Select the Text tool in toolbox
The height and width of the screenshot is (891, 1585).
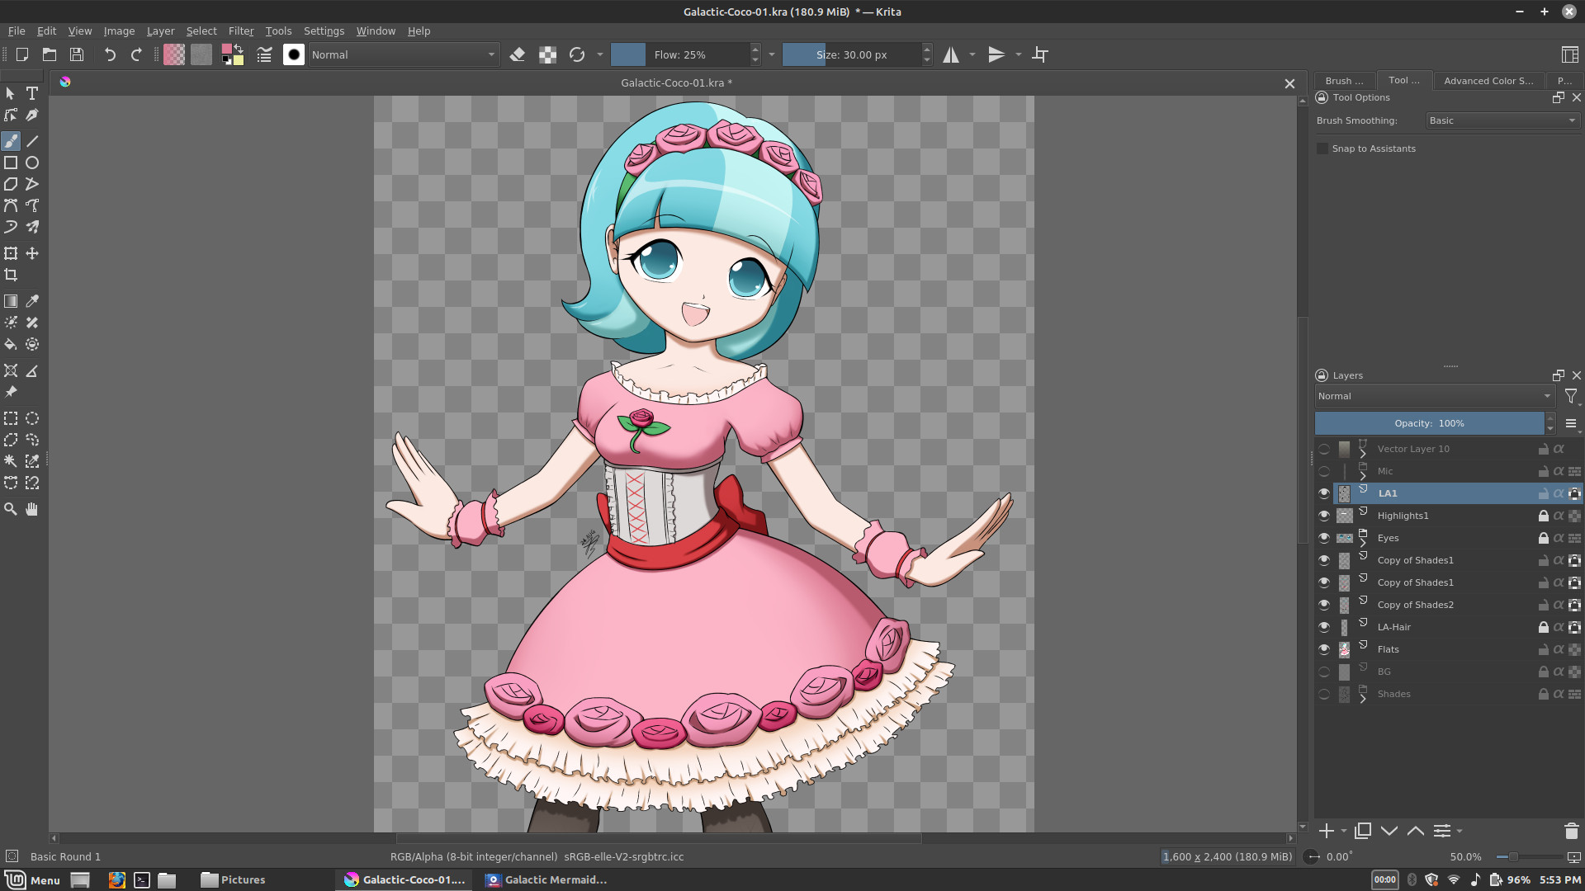[32, 93]
